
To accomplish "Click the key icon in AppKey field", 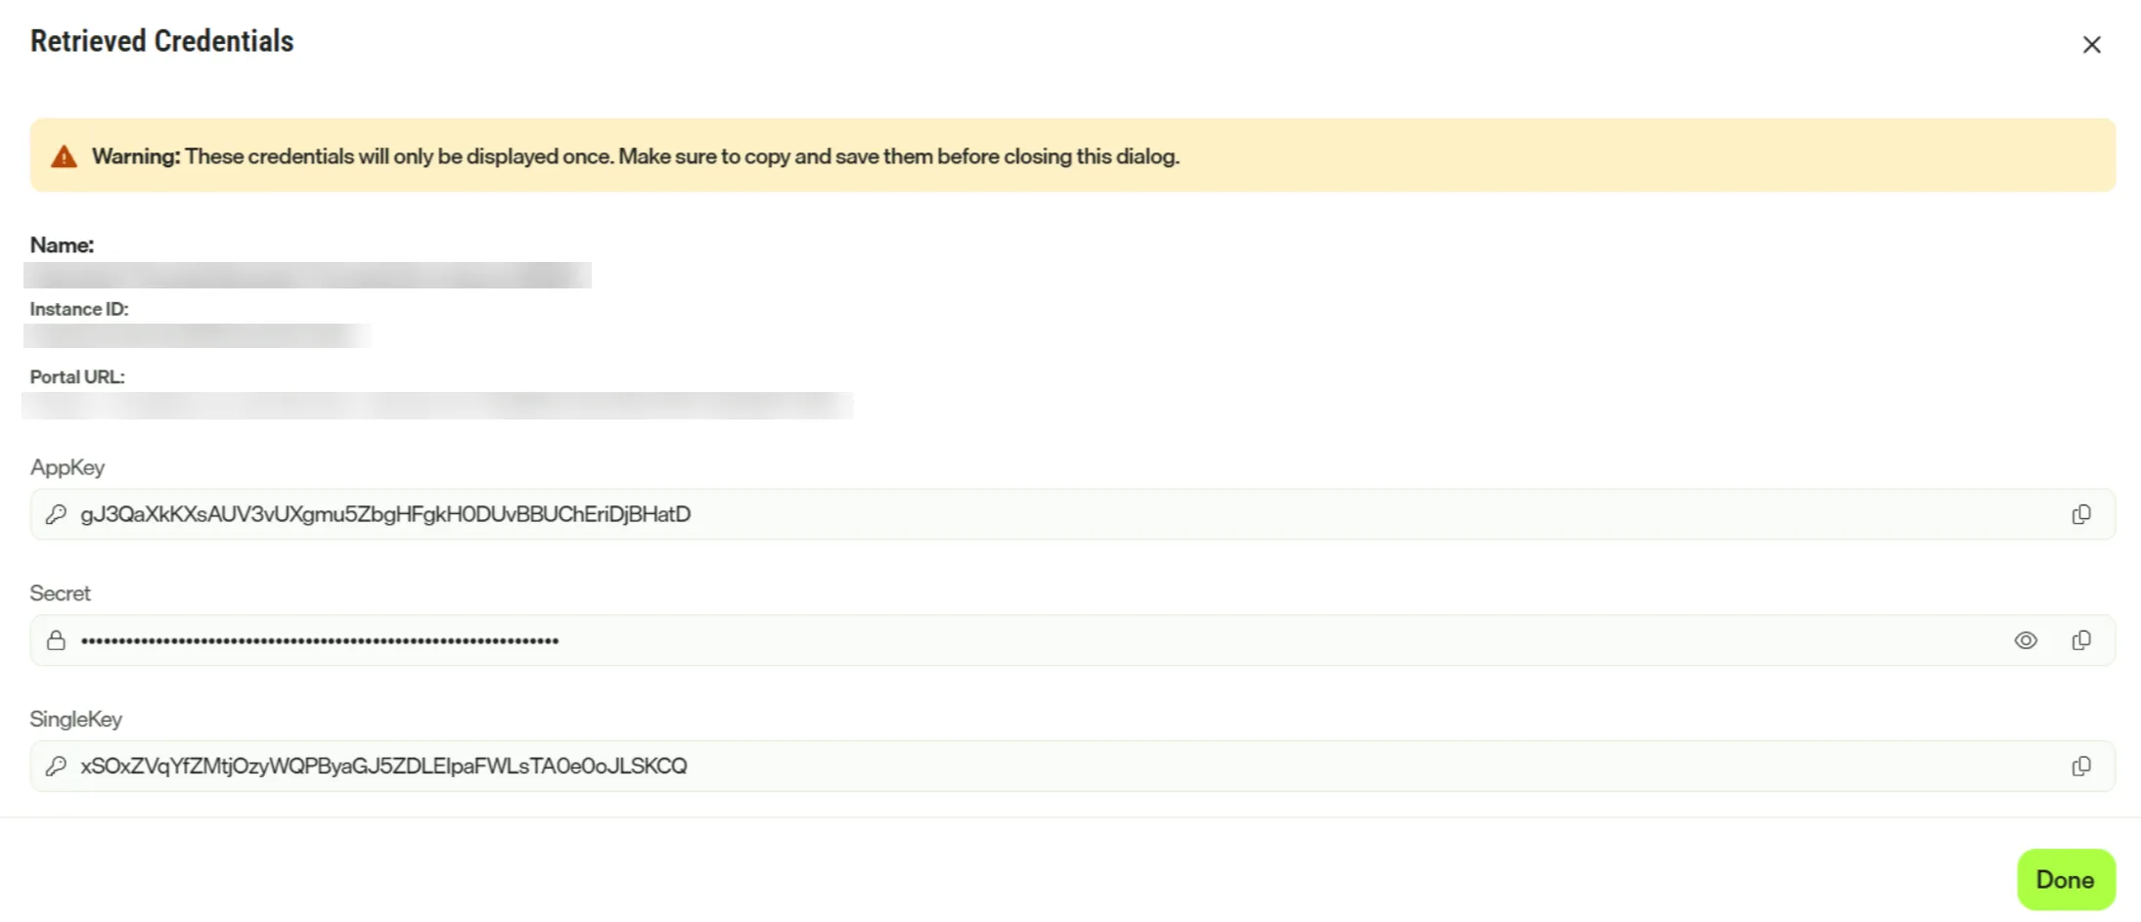I will (x=57, y=514).
